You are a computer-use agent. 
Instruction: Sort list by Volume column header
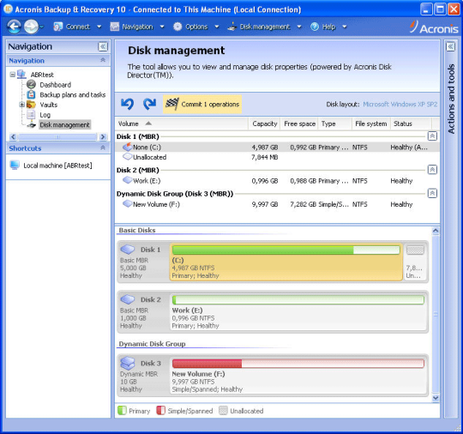click(181, 124)
